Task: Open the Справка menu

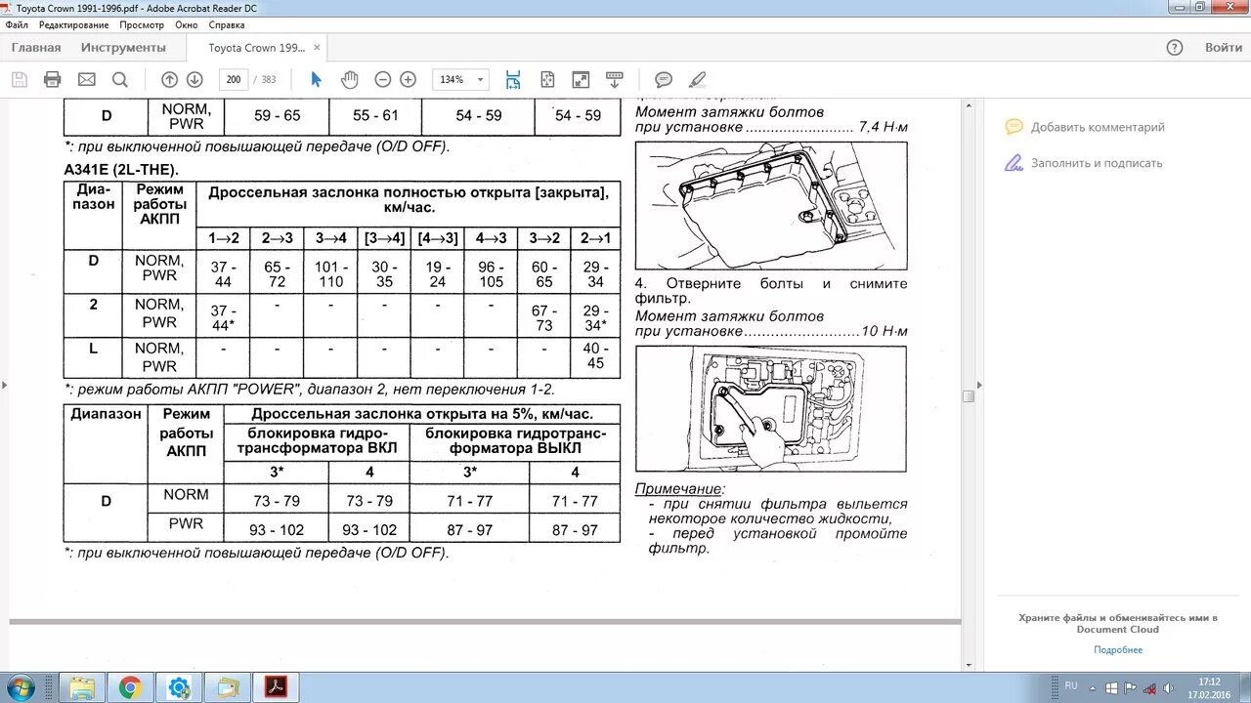Action: click(x=227, y=24)
